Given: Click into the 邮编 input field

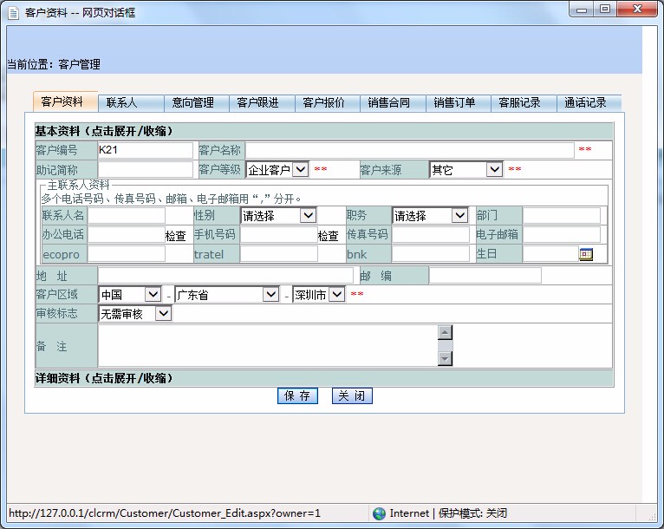Looking at the screenshot, I should 485,275.
